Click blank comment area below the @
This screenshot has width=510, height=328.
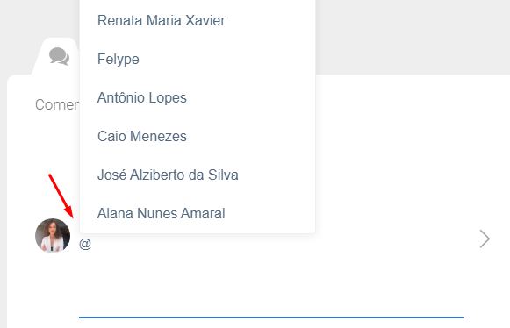(x=271, y=282)
